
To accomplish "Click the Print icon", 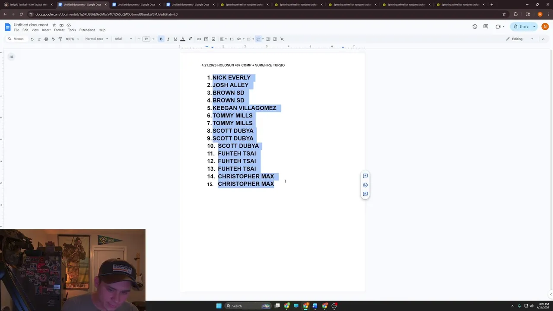I will point(46,39).
